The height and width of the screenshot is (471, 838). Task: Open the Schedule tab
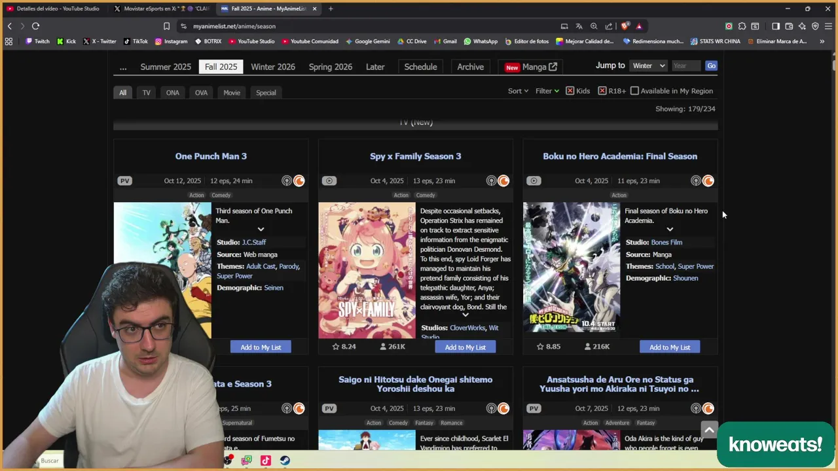click(420, 67)
